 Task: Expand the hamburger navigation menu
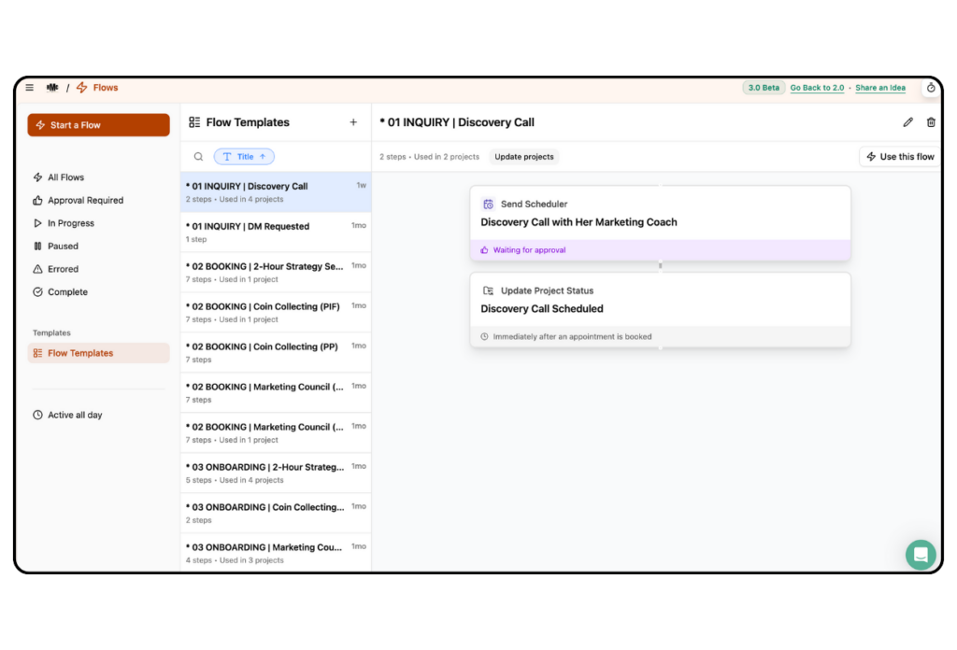(29, 87)
